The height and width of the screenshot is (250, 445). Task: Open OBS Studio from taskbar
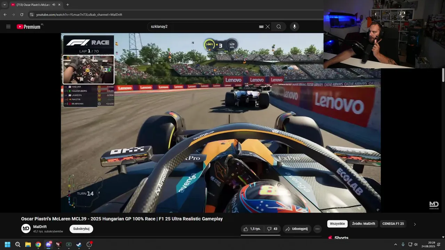[x=89, y=244]
